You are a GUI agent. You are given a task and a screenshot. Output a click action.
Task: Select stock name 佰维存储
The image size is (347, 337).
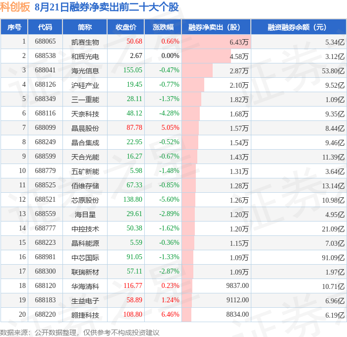[x=85, y=186]
